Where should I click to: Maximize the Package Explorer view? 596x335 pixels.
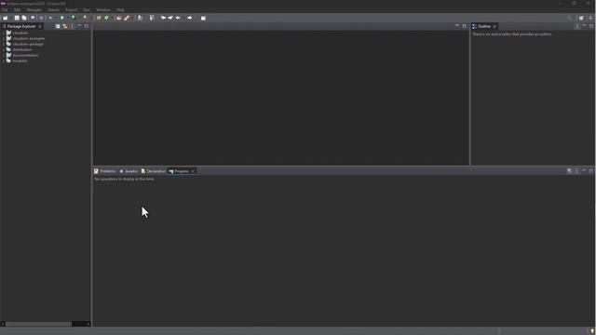[x=87, y=26]
